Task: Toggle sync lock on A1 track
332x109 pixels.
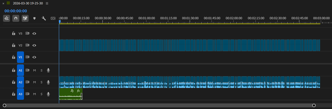Action: [x=27, y=70]
